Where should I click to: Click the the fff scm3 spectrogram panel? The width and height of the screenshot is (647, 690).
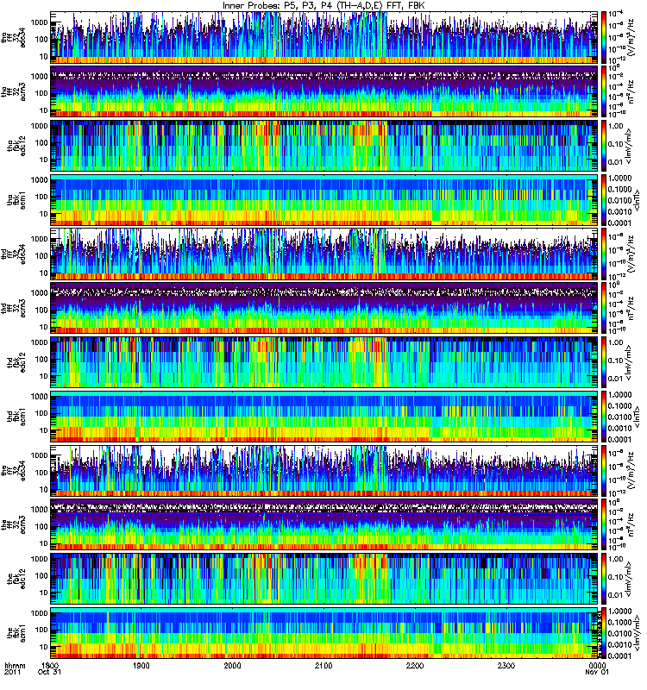pos(324,525)
